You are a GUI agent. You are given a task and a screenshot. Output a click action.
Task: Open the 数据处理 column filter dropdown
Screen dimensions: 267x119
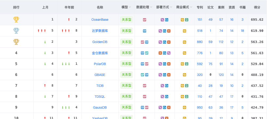151,7
